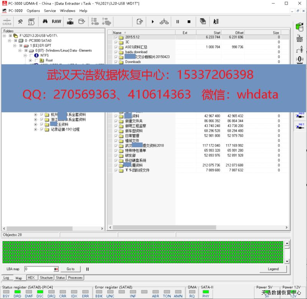Screen dimensions: 307x299
Task: Open the hammer and wrench utilities icon
Action: [20, 22]
